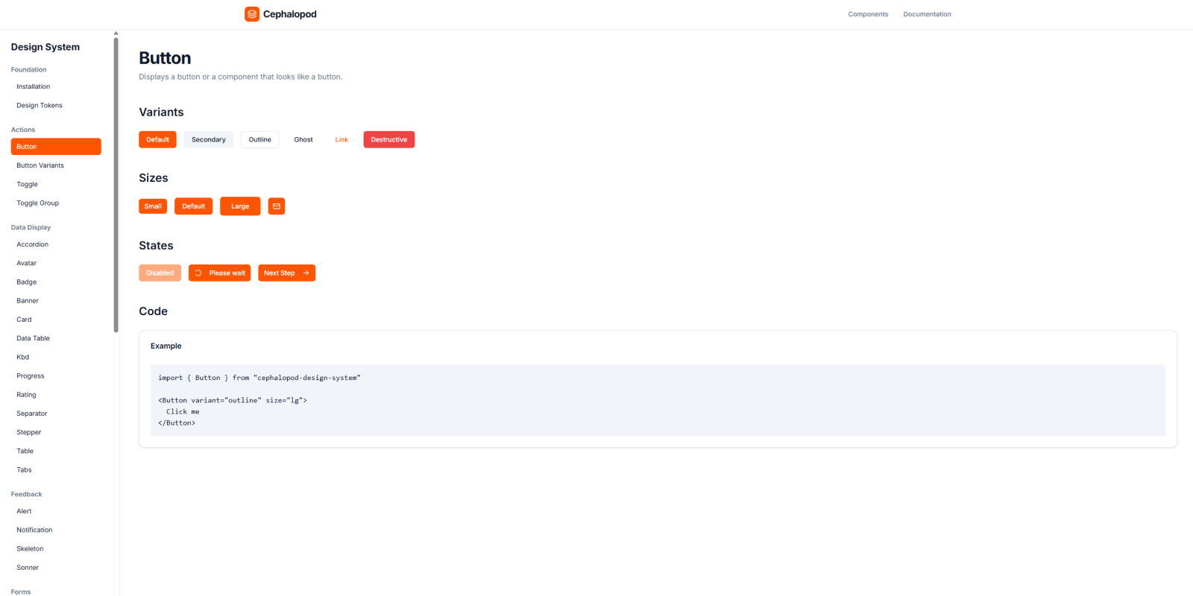The image size is (1193, 596).
Task: Go to Accordion in the sidebar
Action: click(56, 244)
